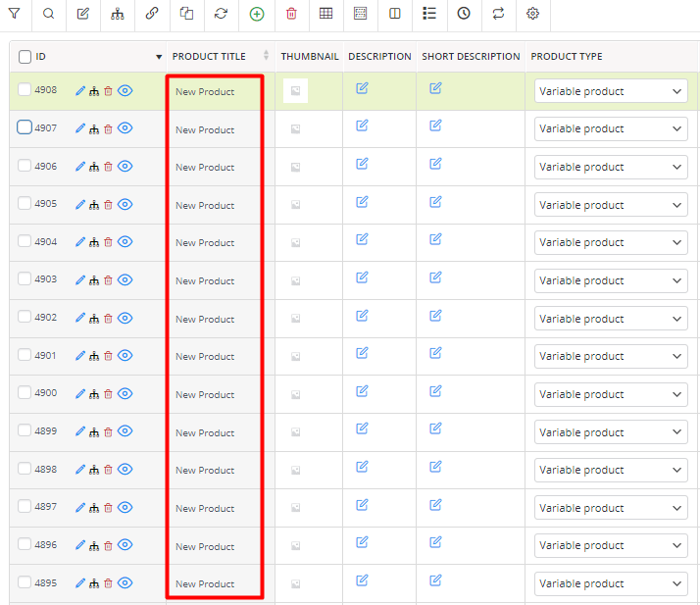View product 4903 with its eye icon
700x605 pixels.
pyautogui.click(x=125, y=280)
